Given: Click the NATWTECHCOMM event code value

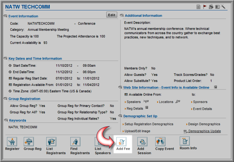Looking at the screenshot, I should click(x=41, y=24).
